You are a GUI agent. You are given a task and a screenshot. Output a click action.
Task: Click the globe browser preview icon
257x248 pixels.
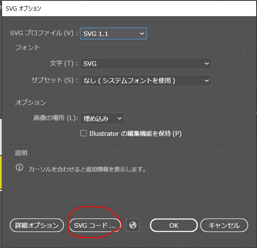[133, 225]
